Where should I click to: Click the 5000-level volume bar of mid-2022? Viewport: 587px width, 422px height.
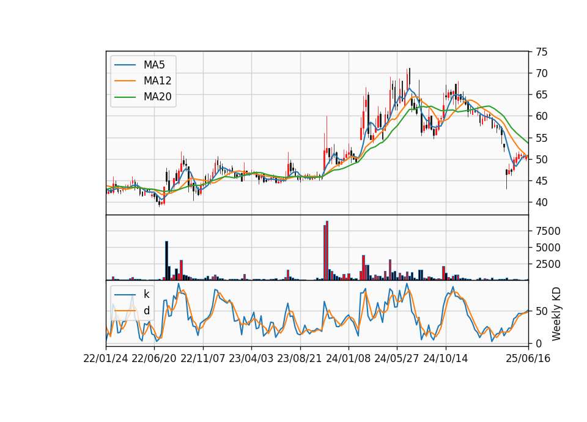coord(166,261)
